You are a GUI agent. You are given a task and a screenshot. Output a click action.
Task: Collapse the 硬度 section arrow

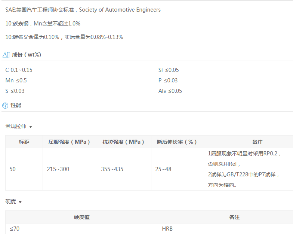(20, 202)
